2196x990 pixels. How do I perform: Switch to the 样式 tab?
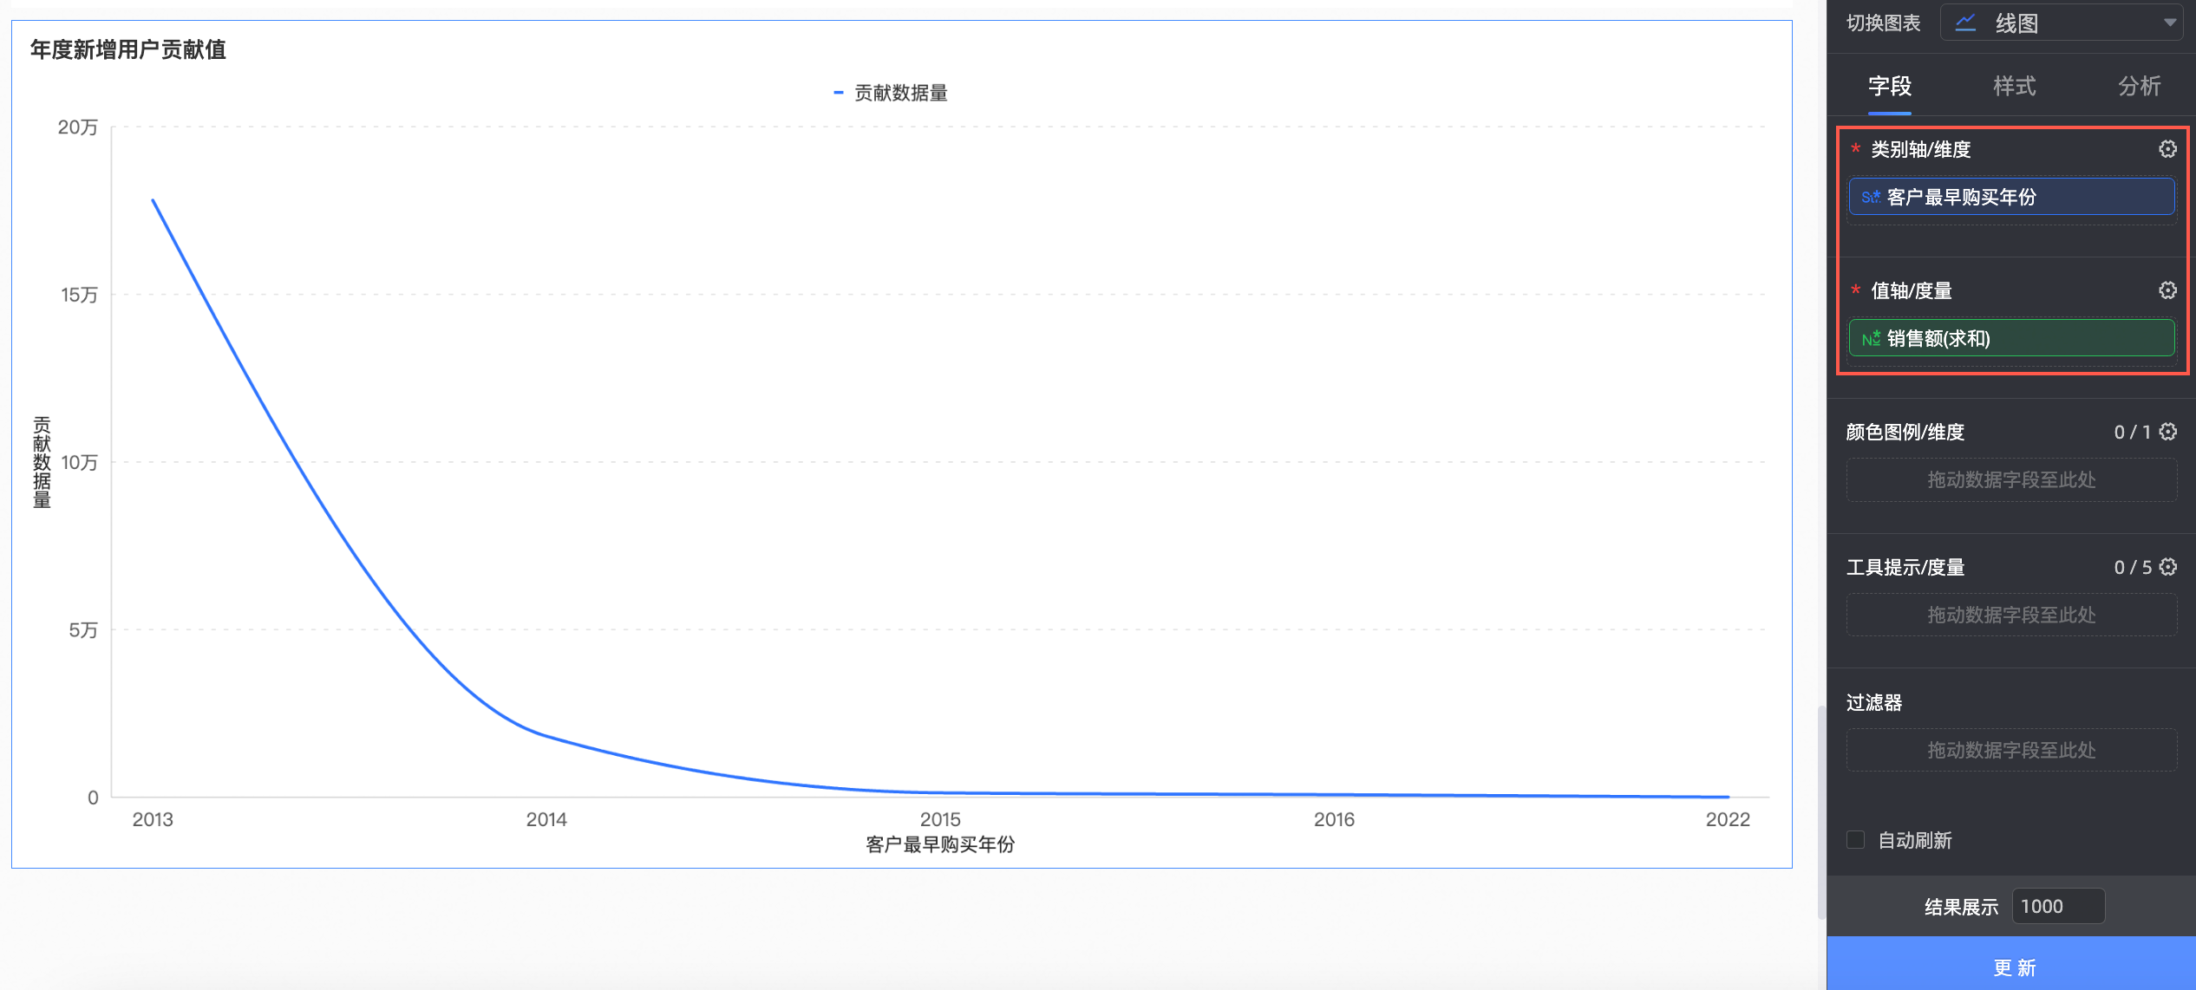point(2014,86)
